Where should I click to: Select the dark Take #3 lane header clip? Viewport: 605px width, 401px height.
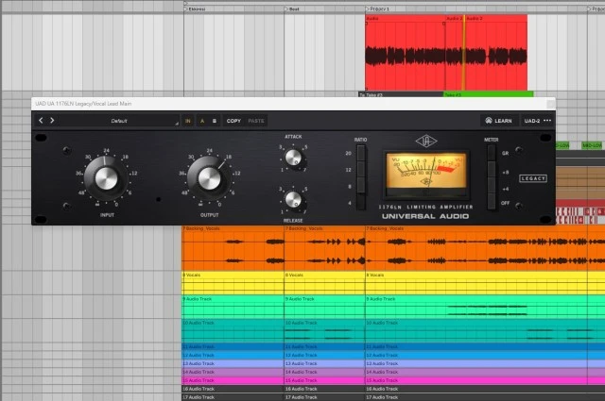pyautogui.click(x=401, y=94)
